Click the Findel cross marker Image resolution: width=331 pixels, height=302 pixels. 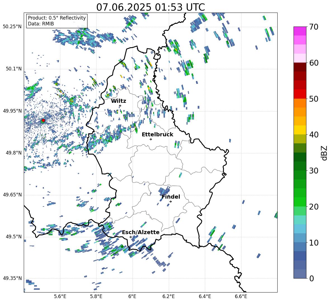pyautogui.click(x=171, y=202)
